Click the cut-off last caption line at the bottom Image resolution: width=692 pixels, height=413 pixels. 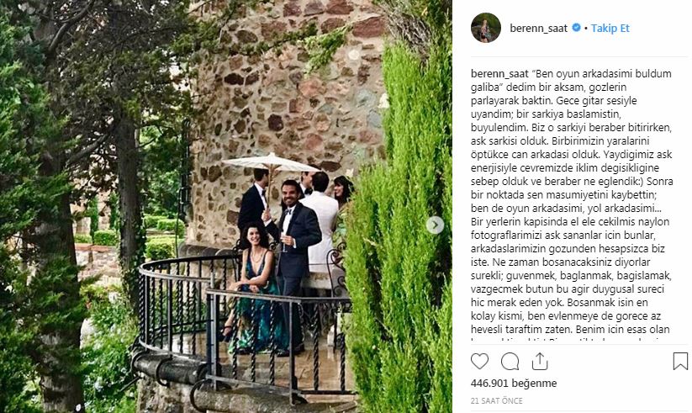click(572, 340)
